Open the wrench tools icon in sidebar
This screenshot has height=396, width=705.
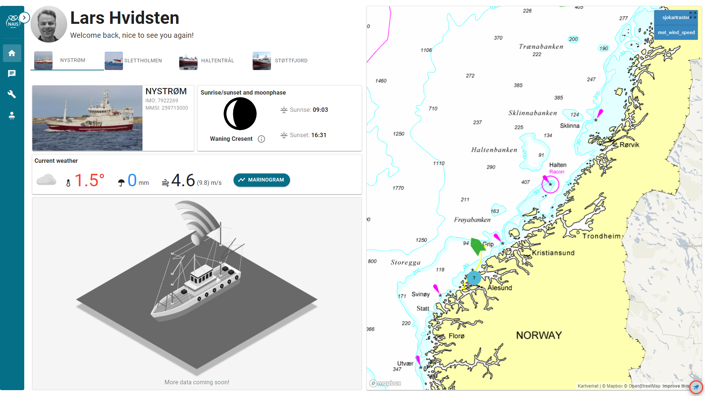click(12, 95)
